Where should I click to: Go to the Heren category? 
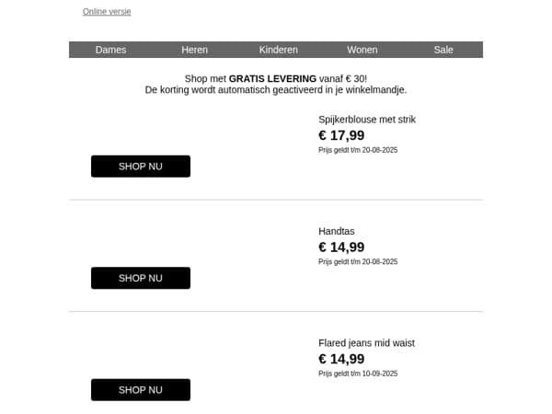tap(195, 50)
